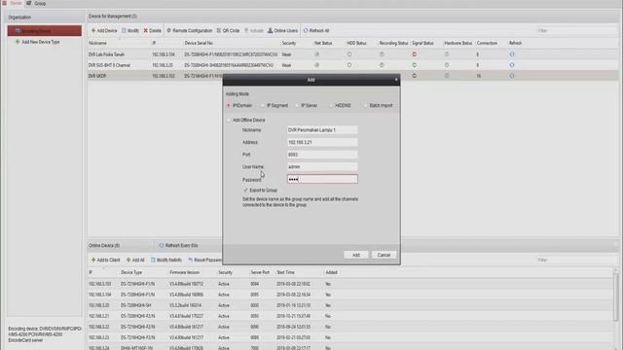Select IP/Domain adding mode
623x350 pixels.
click(x=229, y=106)
